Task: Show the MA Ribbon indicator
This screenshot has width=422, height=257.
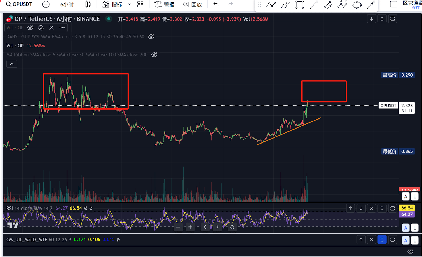Action: pyautogui.click(x=154, y=55)
